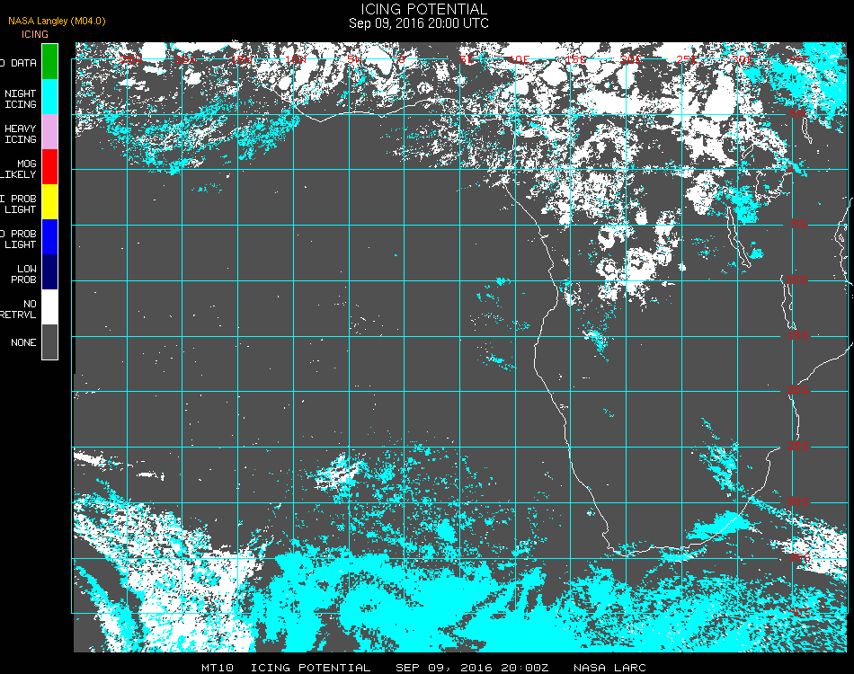The height and width of the screenshot is (674, 854).
Task: Click the '25W' longitude label
Action: point(131,59)
